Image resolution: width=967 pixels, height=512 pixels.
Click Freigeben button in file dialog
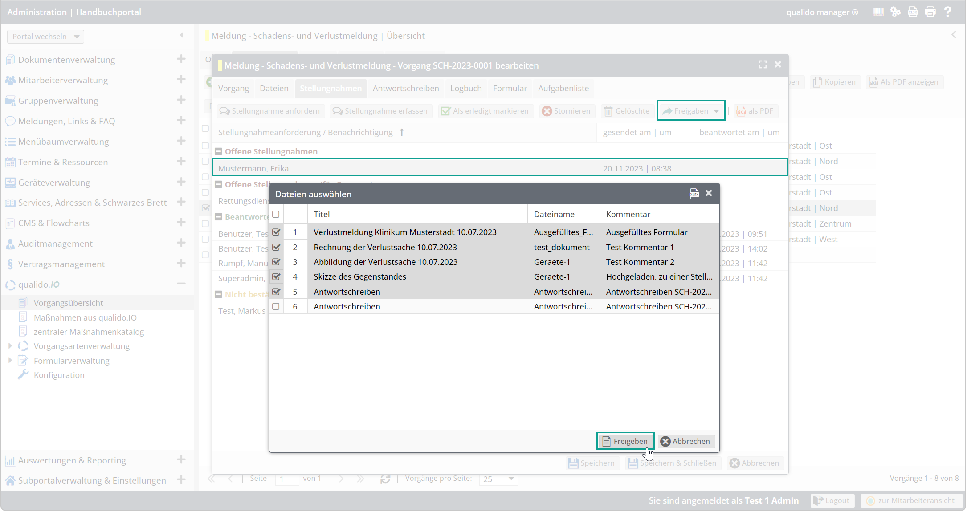[x=625, y=441]
